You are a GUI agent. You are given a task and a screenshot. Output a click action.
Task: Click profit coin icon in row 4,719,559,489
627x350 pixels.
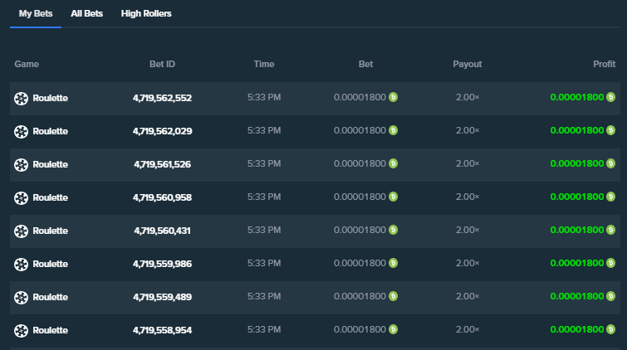tap(610, 296)
